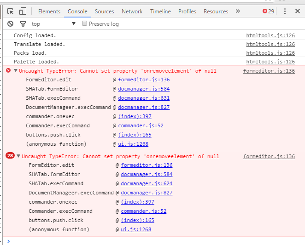Clear the console log with the ban icon
305x245 pixels.
(x=10, y=24)
